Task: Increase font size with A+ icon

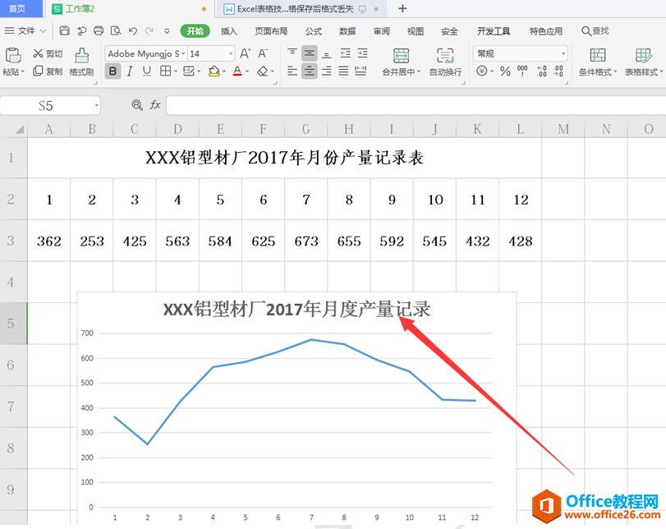Action: pyautogui.click(x=245, y=53)
